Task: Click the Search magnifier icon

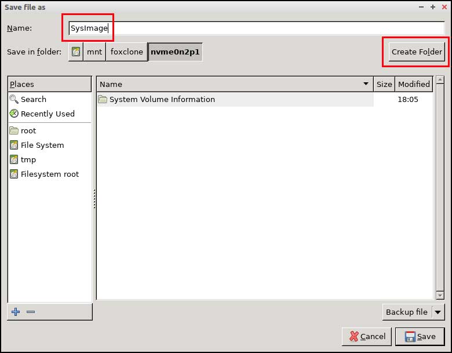Action: (14, 99)
